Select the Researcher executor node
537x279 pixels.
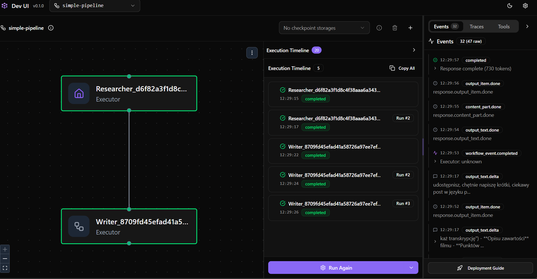point(129,93)
